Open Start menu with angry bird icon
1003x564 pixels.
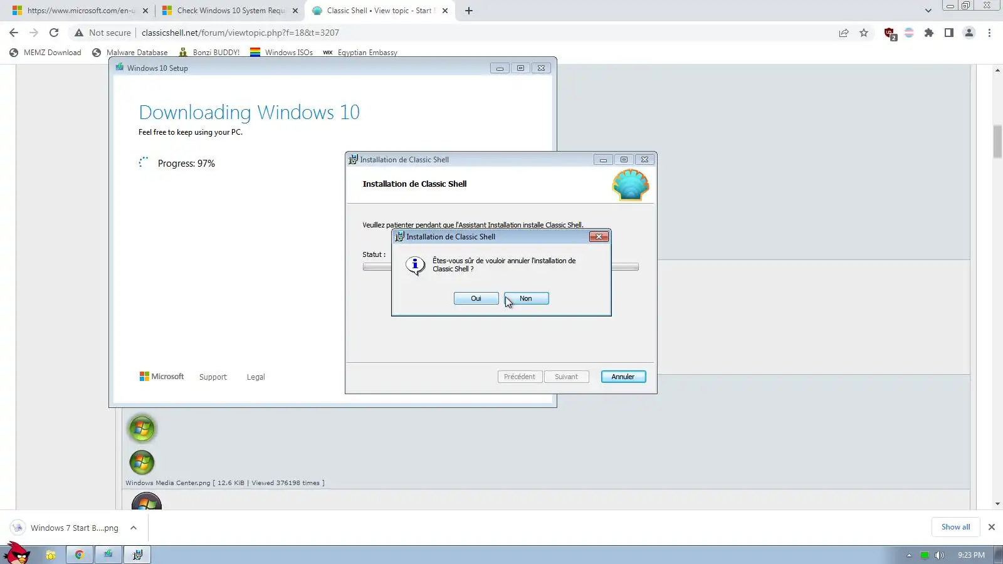point(16,553)
